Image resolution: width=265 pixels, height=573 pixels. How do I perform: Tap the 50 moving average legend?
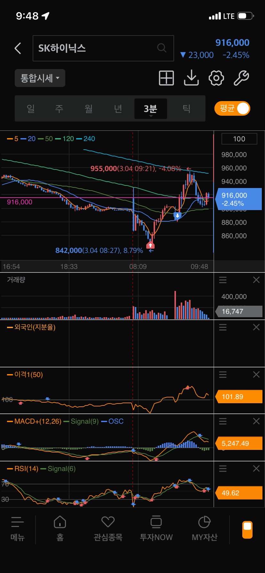click(x=45, y=139)
